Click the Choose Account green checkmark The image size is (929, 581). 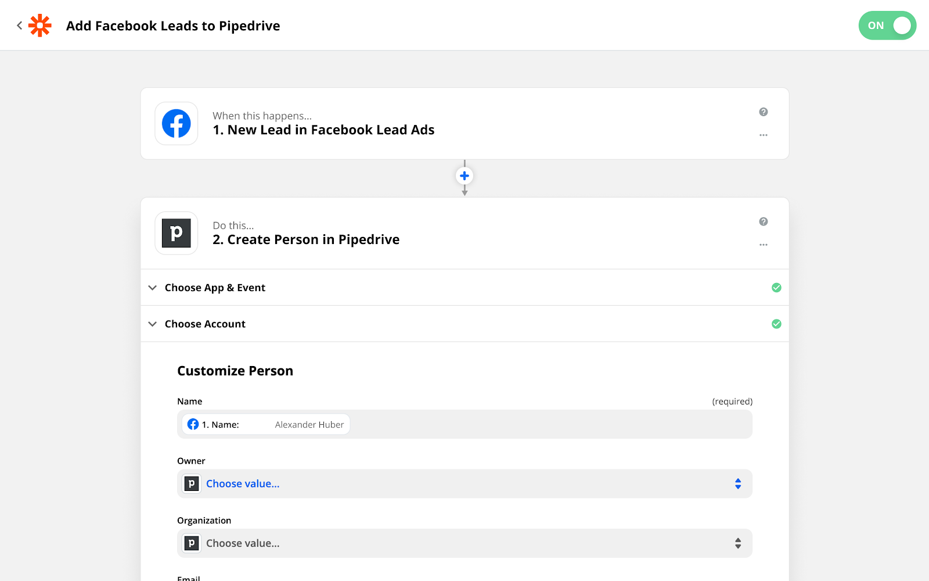[x=776, y=324]
